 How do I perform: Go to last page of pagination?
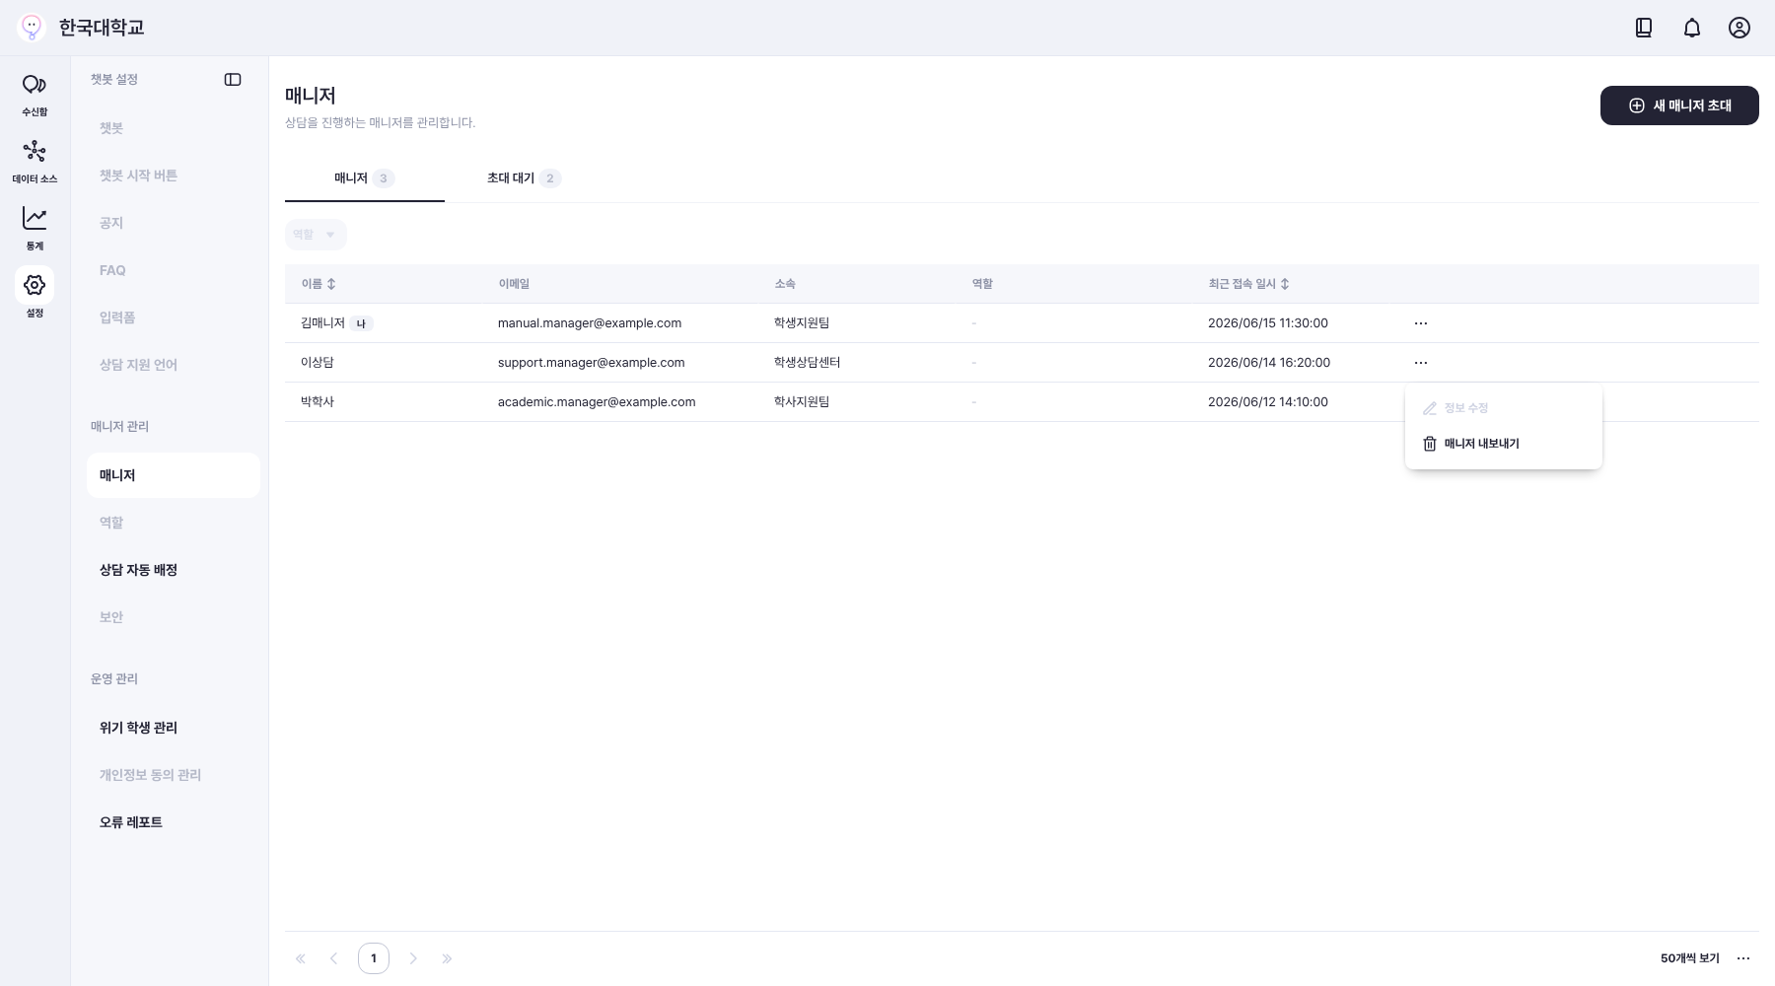point(447,958)
